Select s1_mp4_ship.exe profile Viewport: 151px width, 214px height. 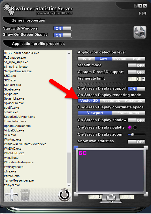16,62
